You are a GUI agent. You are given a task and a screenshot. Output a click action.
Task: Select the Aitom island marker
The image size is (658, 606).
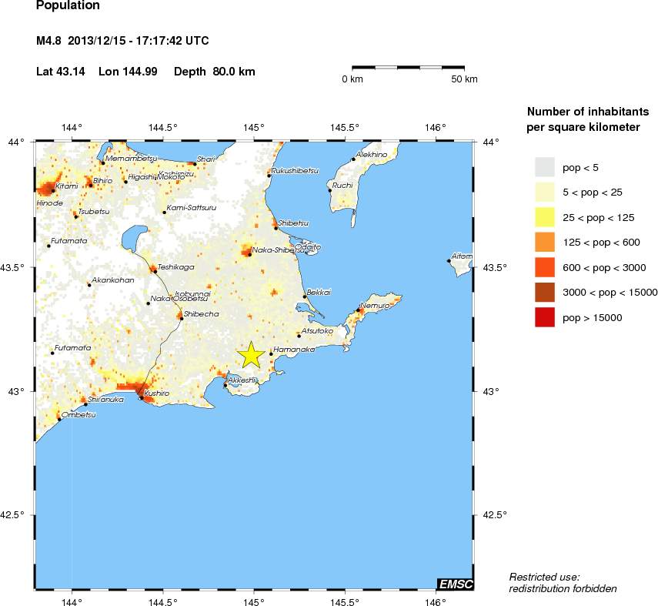[x=449, y=261]
